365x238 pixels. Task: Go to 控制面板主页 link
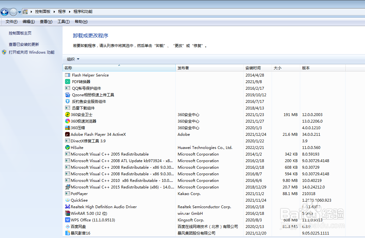tap(20, 33)
